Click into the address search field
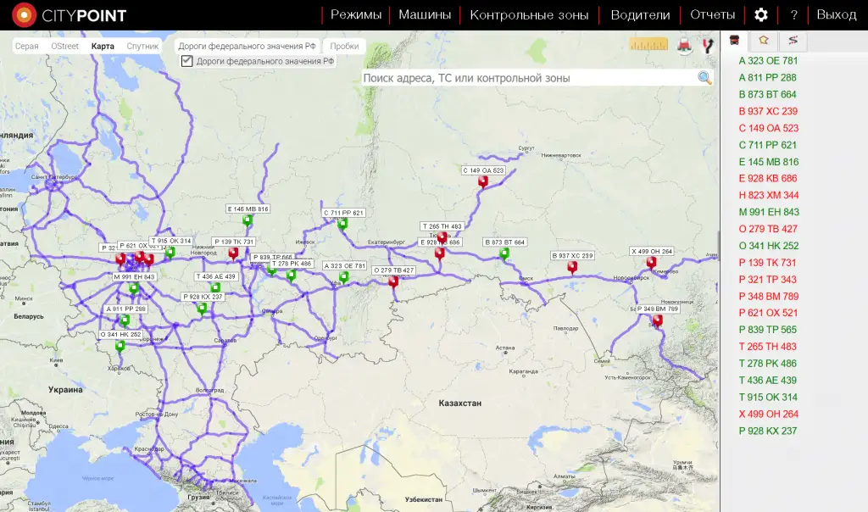This screenshot has height=512, width=868. 526,78
